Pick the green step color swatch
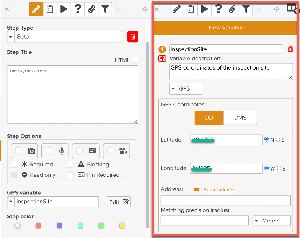 tap(101, 226)
